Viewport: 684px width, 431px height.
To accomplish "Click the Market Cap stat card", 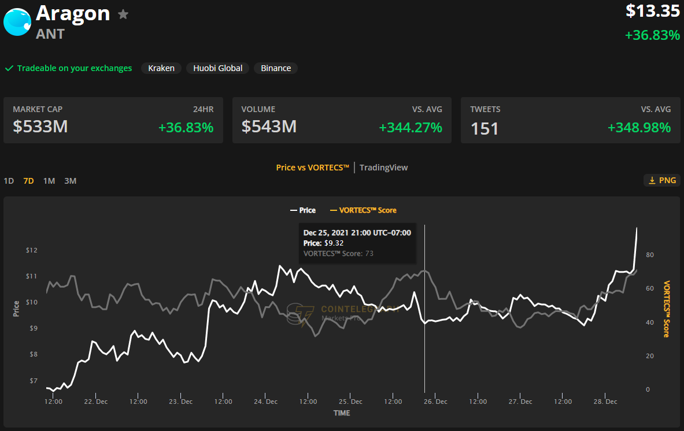I will 113,120.
